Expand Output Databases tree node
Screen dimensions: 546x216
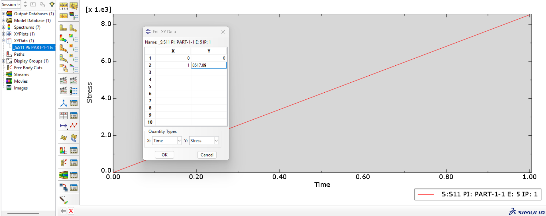pyautogui.click(x=3, y=14)
